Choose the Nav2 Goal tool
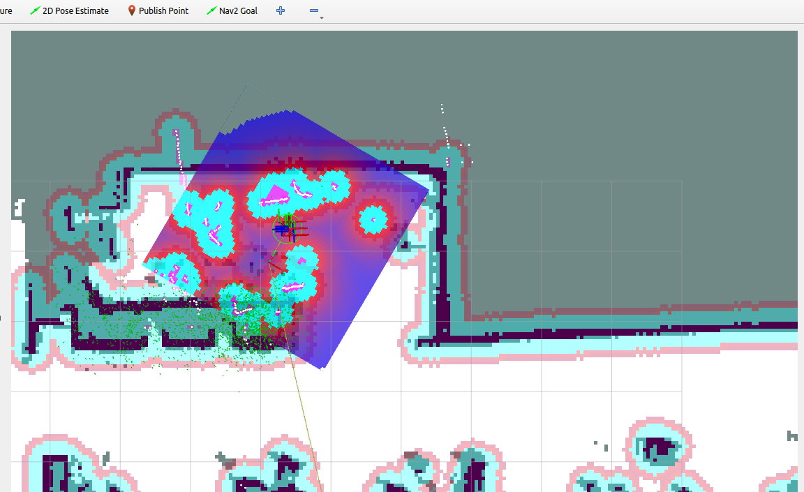 pyautogui.click(x=232, y=11)
